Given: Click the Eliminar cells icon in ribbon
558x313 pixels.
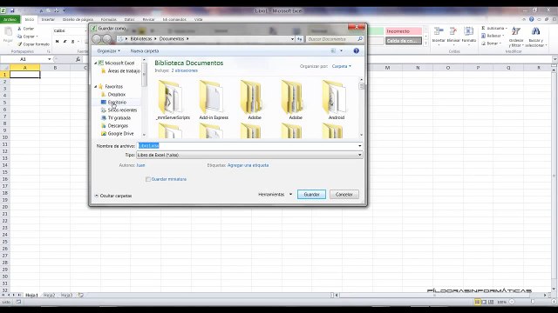Looking at the screenshot, I should [x=453, y=31].
